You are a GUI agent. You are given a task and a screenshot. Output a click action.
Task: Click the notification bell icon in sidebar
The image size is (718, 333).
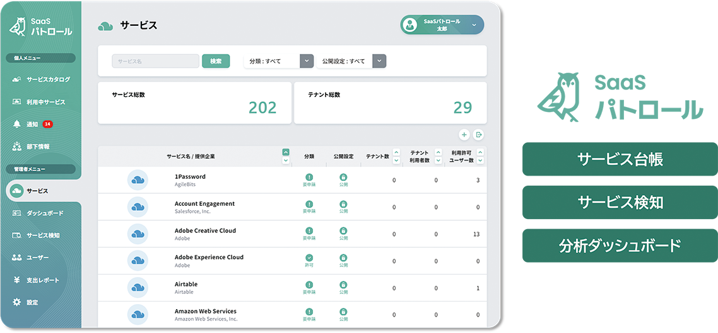point(17,124)
